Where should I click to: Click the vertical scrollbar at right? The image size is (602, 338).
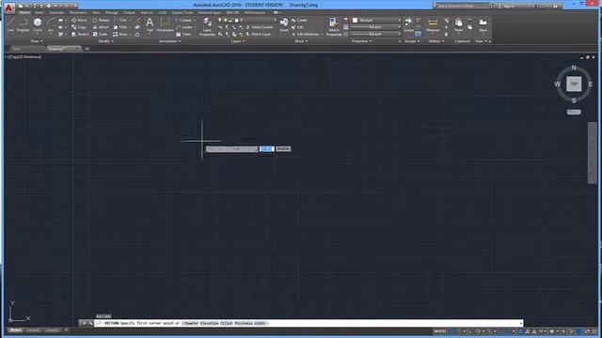592,153
